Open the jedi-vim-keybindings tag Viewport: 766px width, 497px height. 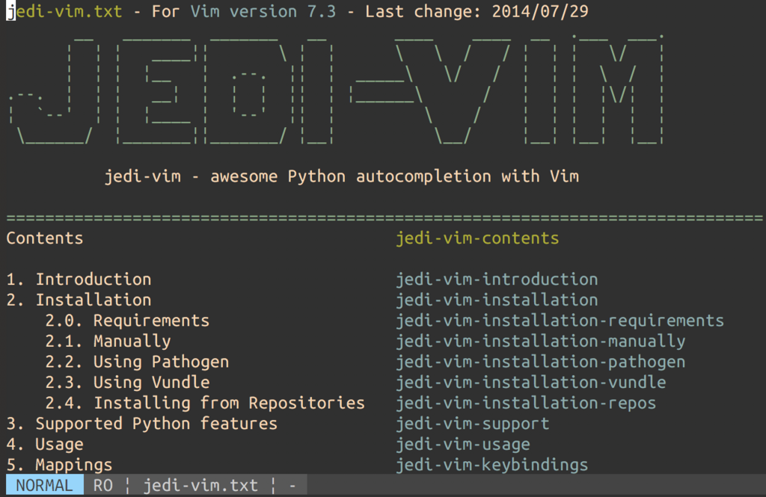pos(491,464)
